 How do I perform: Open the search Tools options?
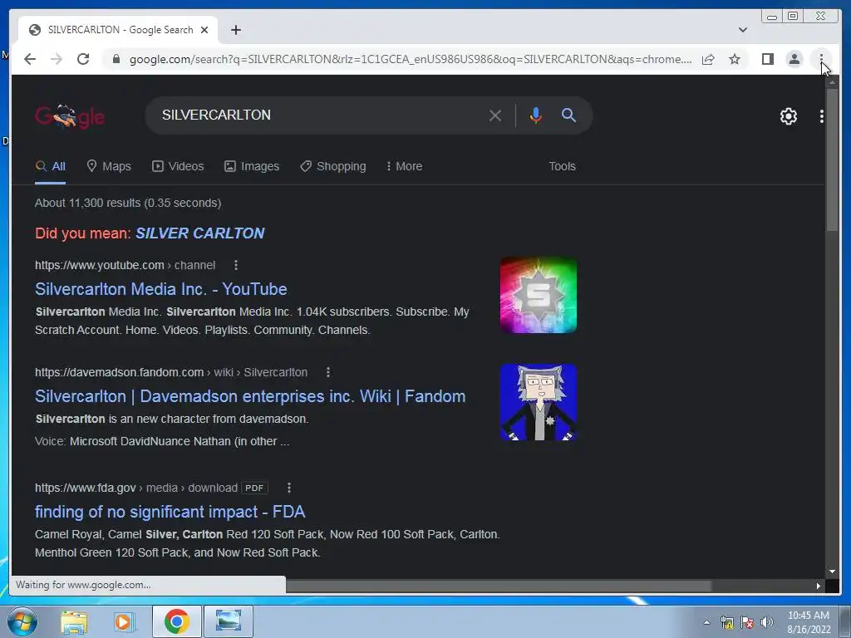(562, 166)
